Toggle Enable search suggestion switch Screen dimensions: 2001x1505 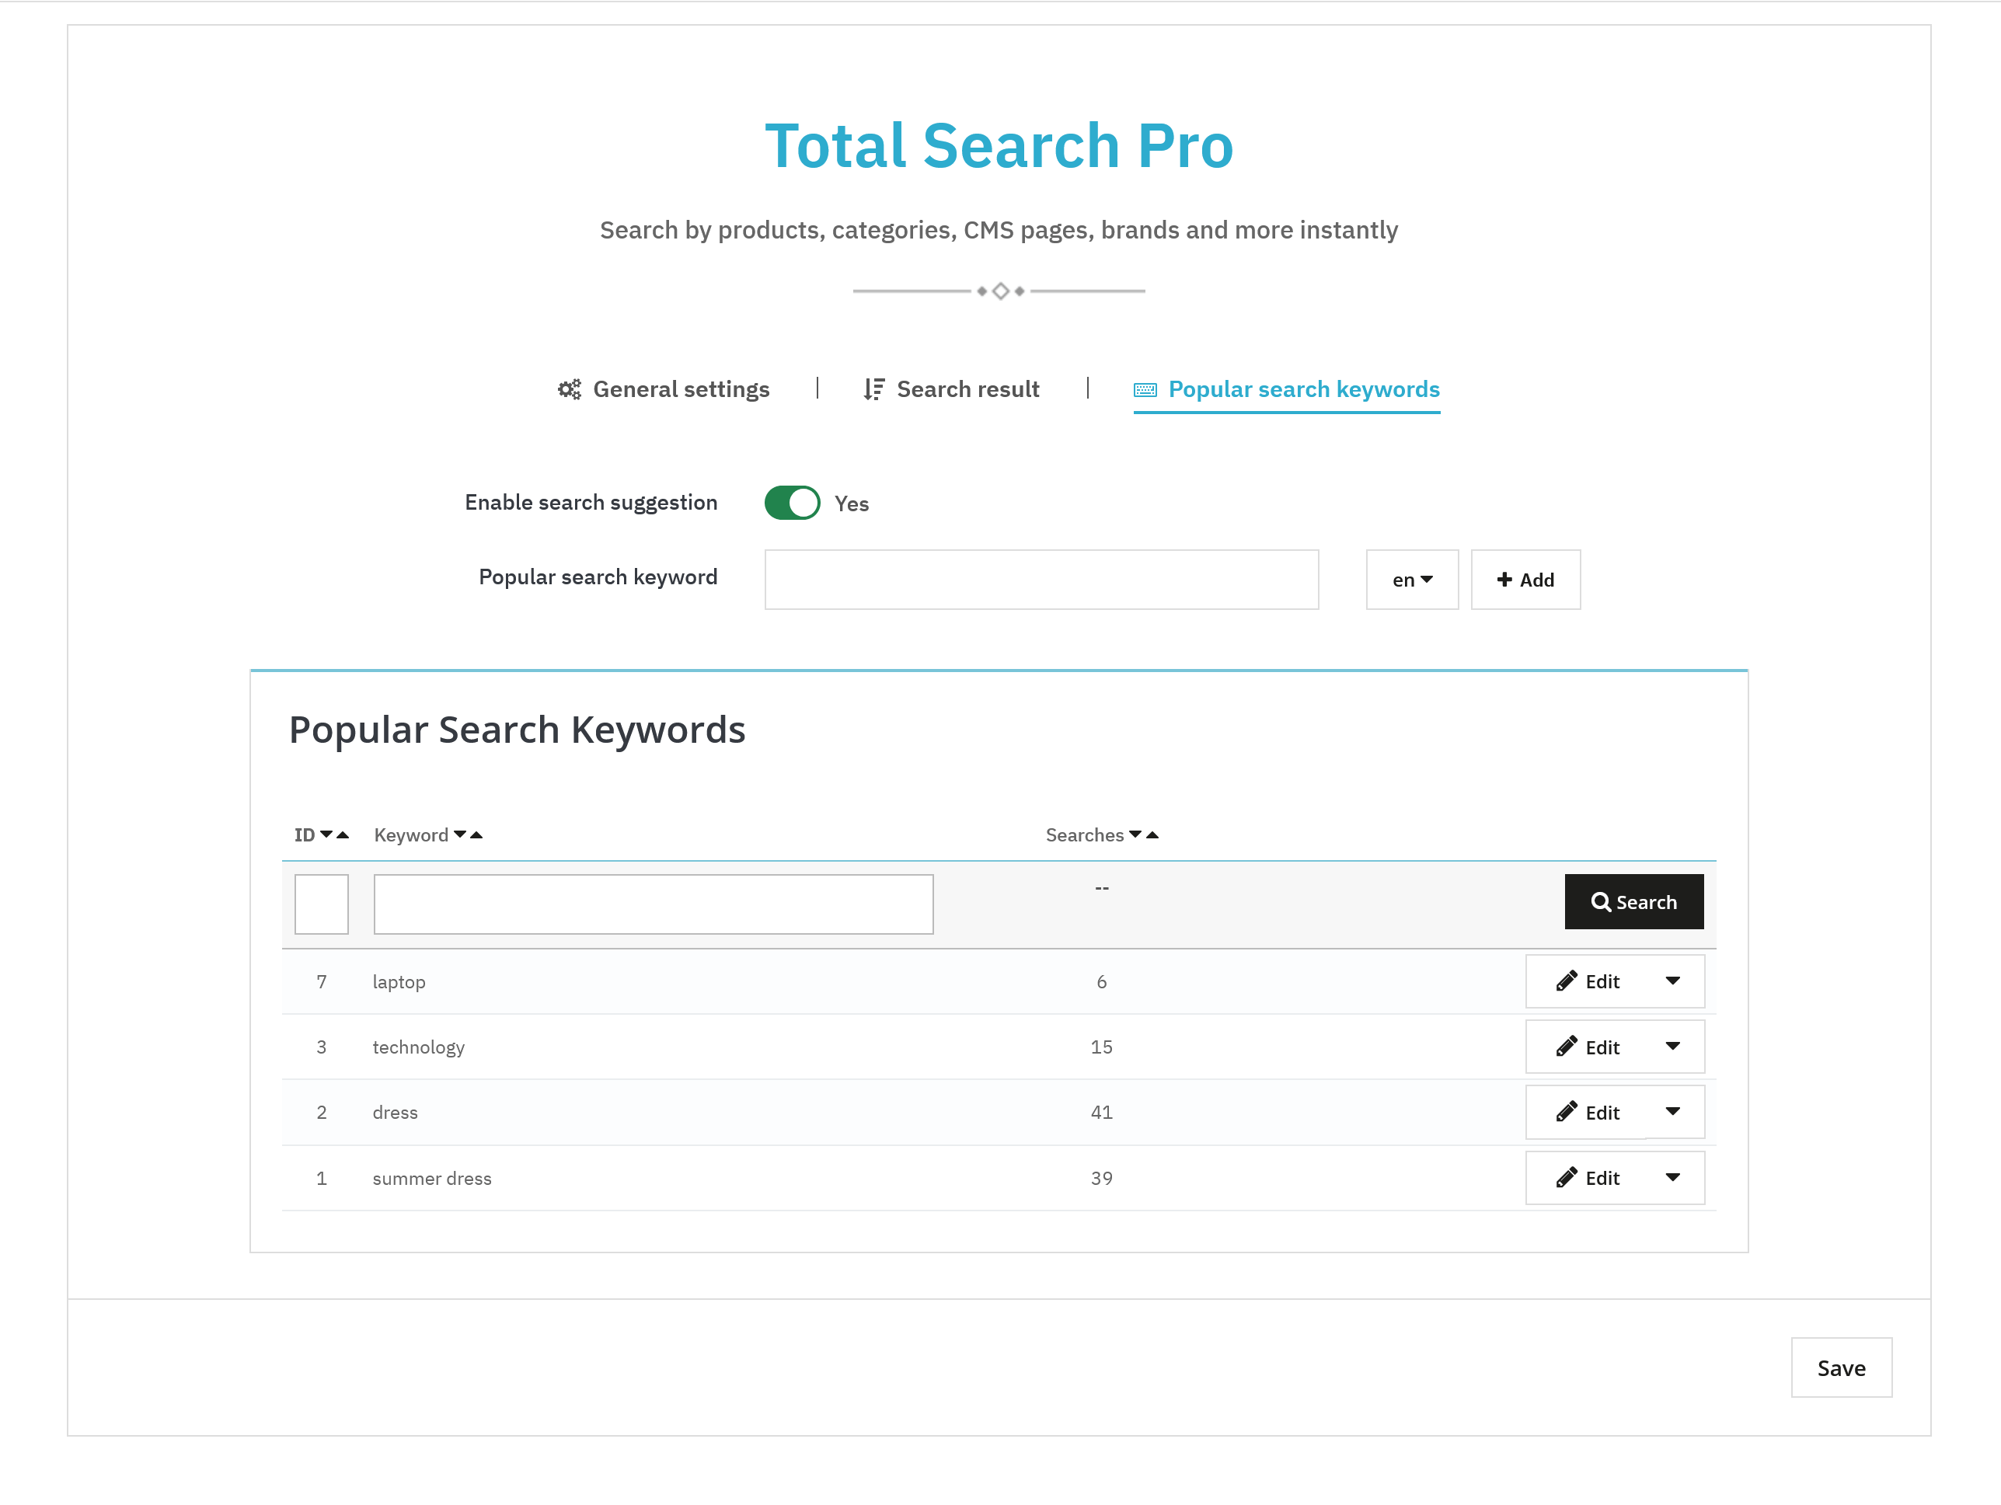792,503
